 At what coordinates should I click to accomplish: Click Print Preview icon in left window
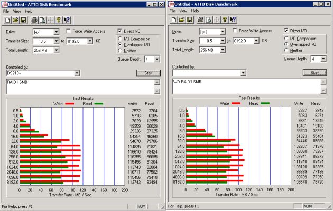pyautogui.click(x=42, y=20)
